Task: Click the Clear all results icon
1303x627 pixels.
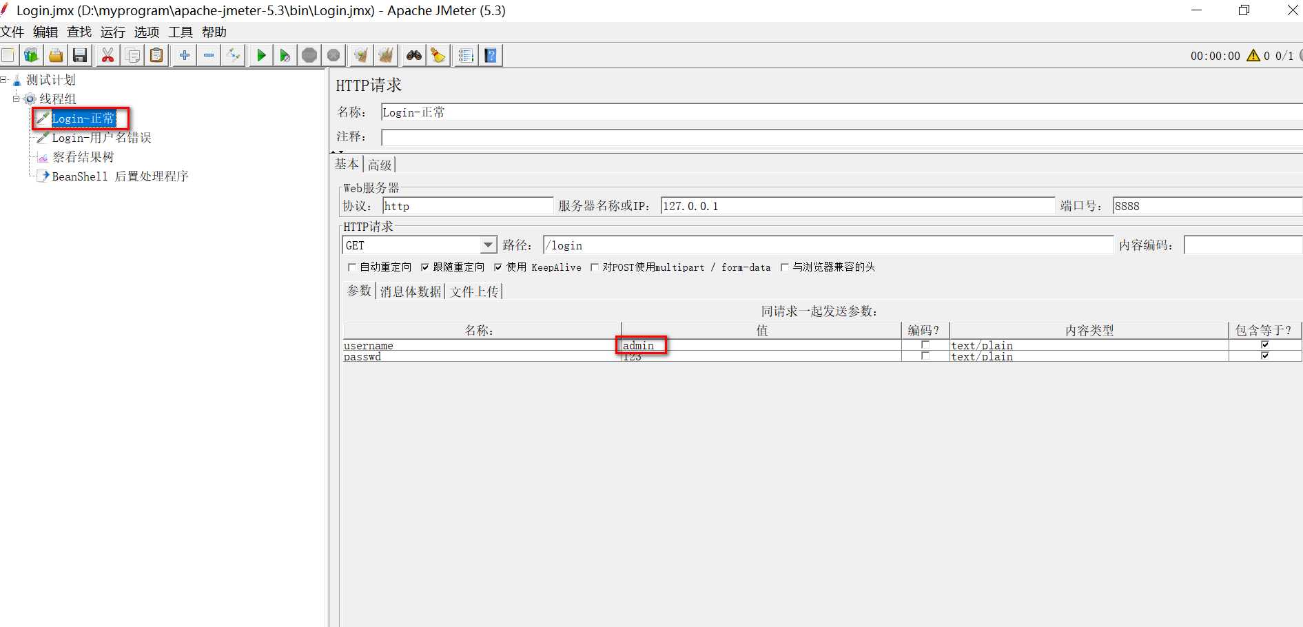Action: tap(386, 55)
